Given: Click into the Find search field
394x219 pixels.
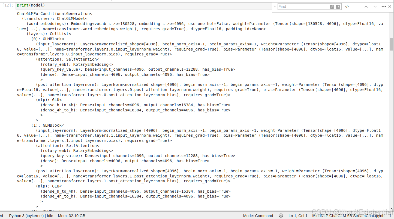Looking at the screenshot, I should pyautogui.click(x=303, y=7).
